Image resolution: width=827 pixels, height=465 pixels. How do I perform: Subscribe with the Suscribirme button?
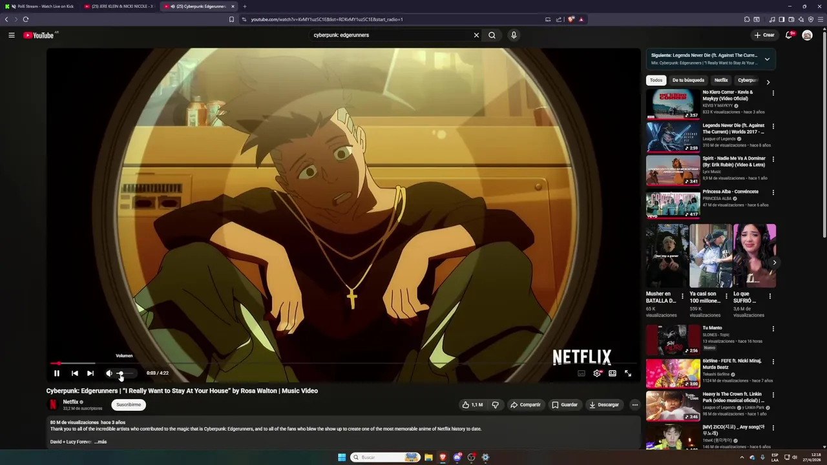coord(129,405)
